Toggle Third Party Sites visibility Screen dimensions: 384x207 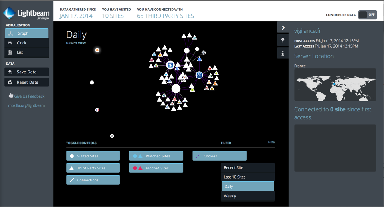[93, 168]
